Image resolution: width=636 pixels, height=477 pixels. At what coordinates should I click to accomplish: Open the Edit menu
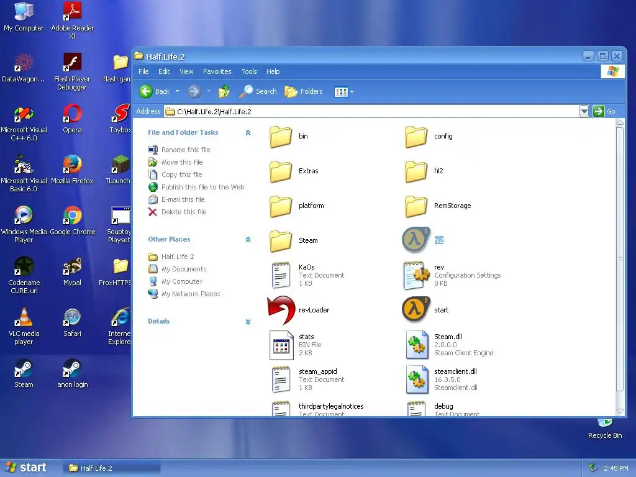(164, 71)
